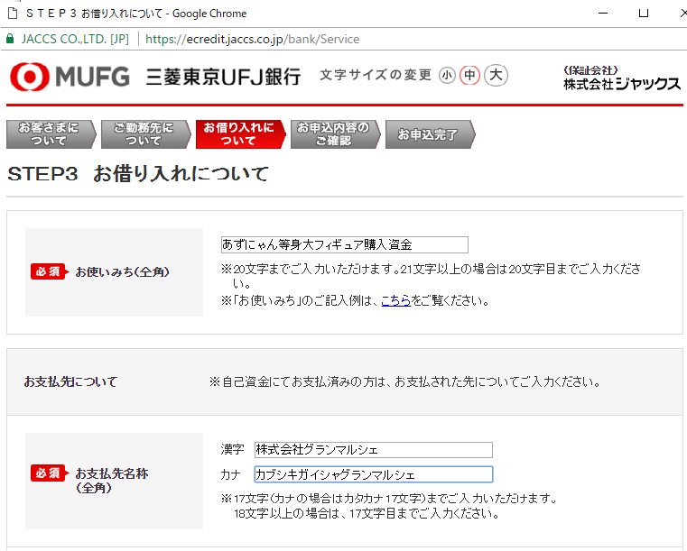Image resolution: width=687 pixels, height=551 pixels.
Task: Click the MUFG red circle logo
Action: point(28,77)
